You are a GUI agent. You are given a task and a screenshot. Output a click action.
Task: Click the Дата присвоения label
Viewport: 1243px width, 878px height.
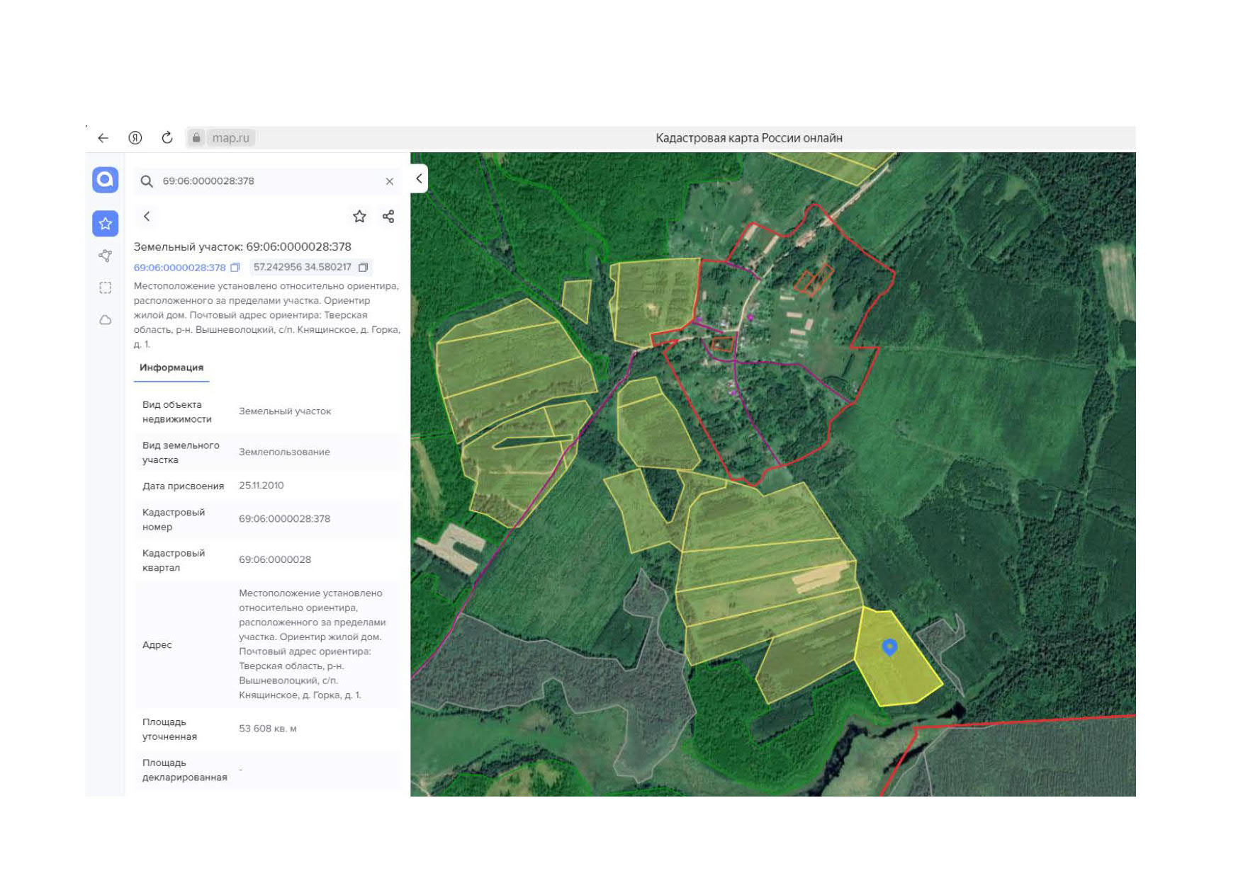point(183,486)
